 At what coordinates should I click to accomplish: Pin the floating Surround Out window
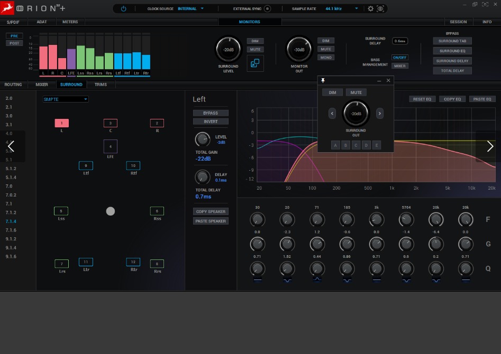click(323, 80)
